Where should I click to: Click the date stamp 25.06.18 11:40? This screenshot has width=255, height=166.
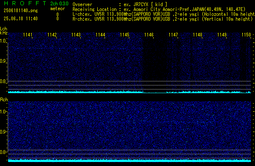[x=21, y=19]
